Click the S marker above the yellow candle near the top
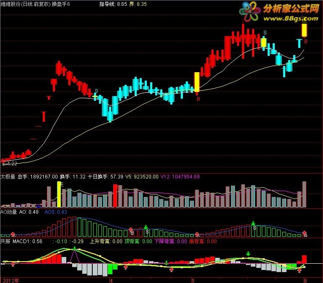This screenshot has height=283, width=323. coord(265,33)
